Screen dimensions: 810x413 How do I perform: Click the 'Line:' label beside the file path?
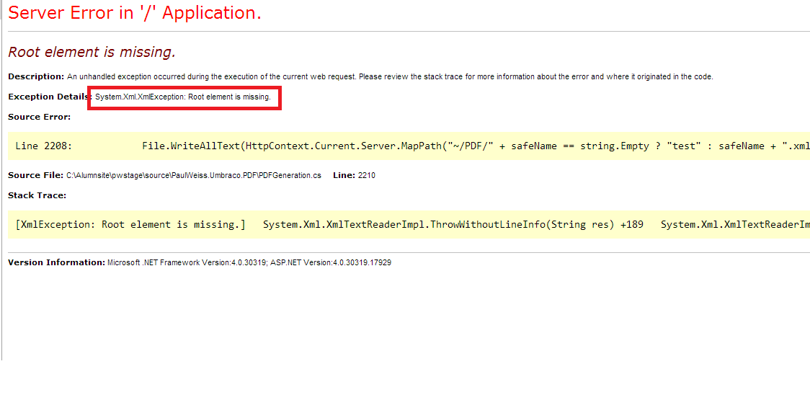[x=344, y=175]
